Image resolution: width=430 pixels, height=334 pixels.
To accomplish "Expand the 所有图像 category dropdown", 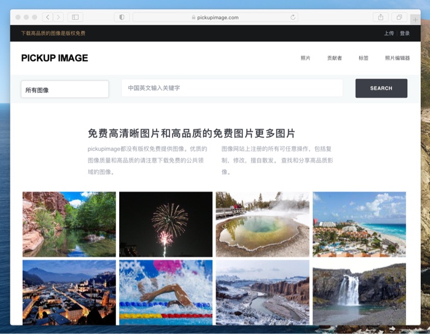I will (64, 89).
